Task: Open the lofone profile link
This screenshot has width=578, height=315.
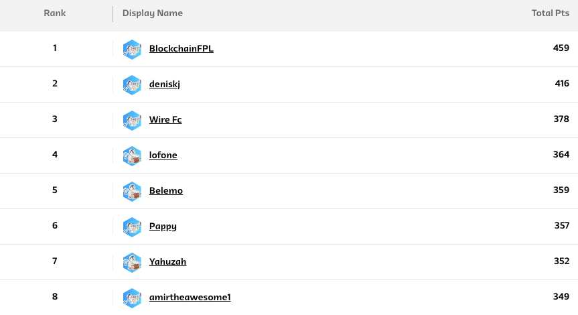Action: (x=163, y=155)
